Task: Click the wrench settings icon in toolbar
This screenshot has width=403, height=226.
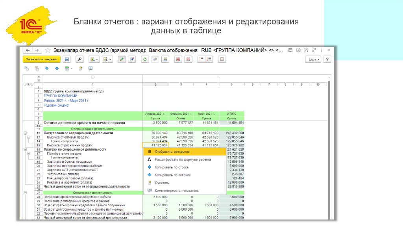Action: pos(79,59)
